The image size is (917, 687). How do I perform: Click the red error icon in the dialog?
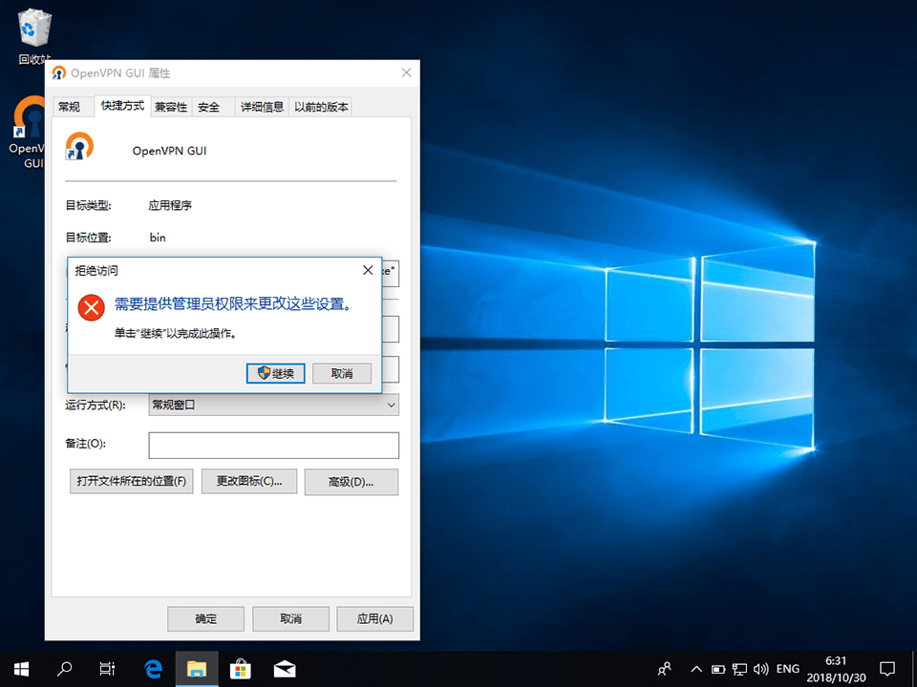(92, 307)
